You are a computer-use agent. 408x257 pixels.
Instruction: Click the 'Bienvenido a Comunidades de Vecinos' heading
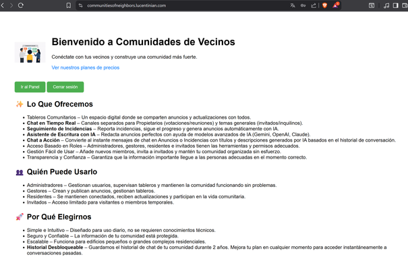pyautogui.click(x=144, y=42)
